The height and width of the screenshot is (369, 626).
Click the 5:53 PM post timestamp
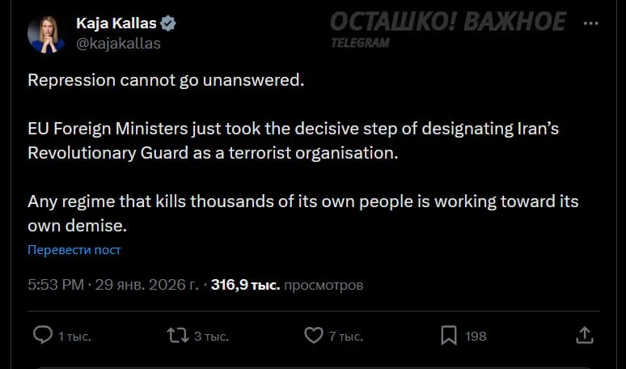point(55,285)
